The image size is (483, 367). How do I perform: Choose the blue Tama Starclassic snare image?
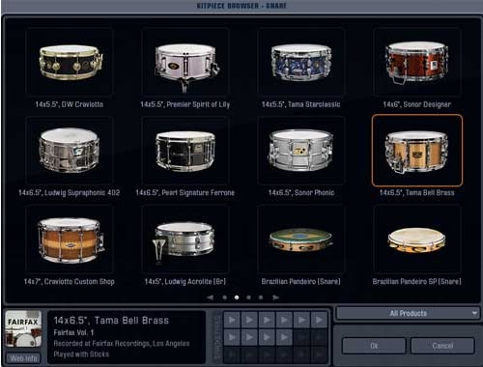point(301,62)
